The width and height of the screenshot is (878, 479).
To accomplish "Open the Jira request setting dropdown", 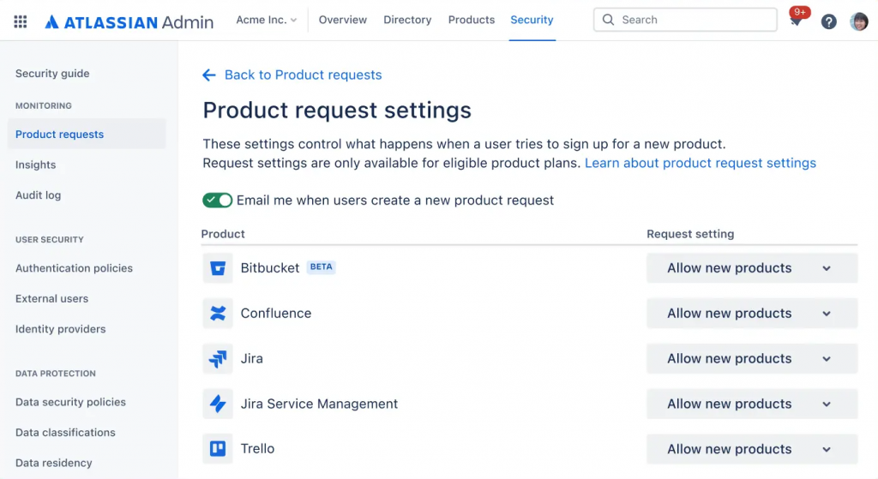I will pos(751,359).
